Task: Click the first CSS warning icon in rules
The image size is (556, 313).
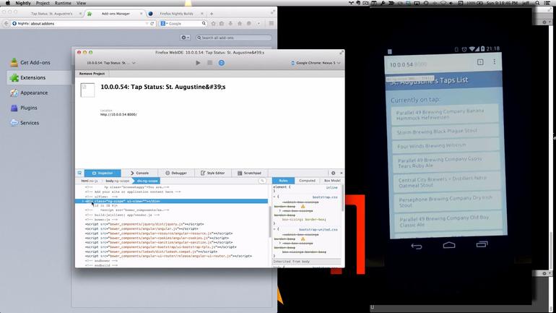Action: pos(303,206)
